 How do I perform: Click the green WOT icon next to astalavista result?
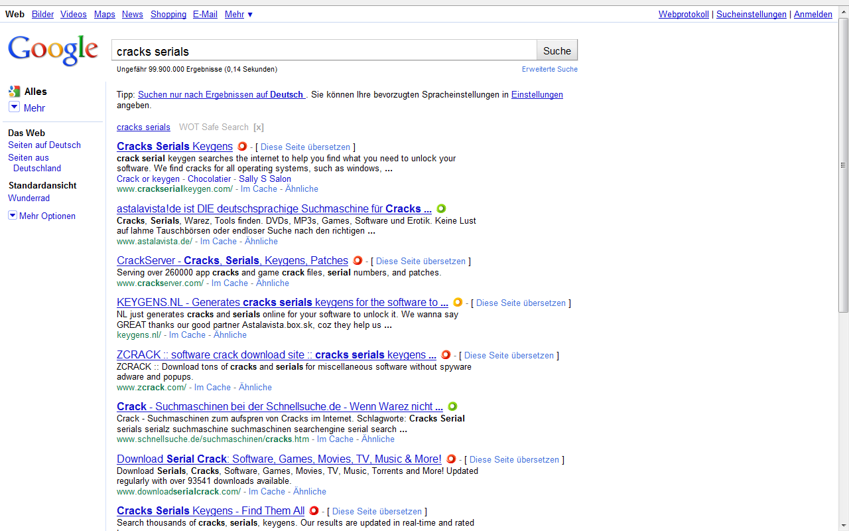[441, 208]
